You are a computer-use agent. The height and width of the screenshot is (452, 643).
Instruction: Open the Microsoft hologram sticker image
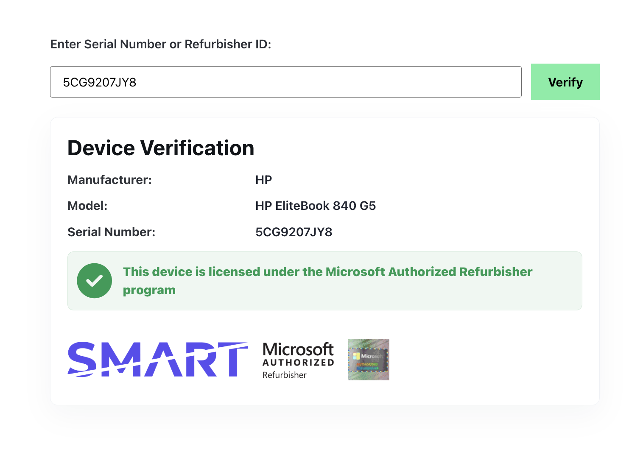tap(368, 360)
